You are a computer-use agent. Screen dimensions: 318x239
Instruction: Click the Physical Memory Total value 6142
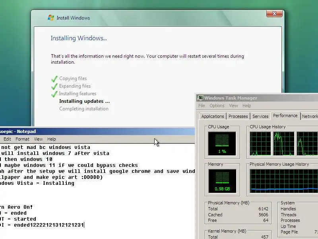pos(263,209)
